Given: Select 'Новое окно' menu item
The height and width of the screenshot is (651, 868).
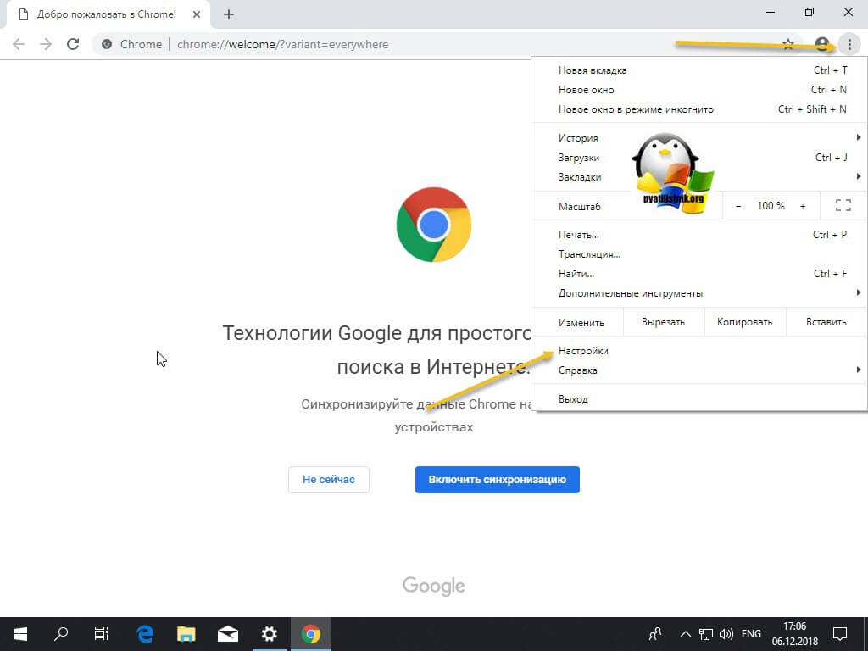Looking at the screenshot, I should 698,90.
